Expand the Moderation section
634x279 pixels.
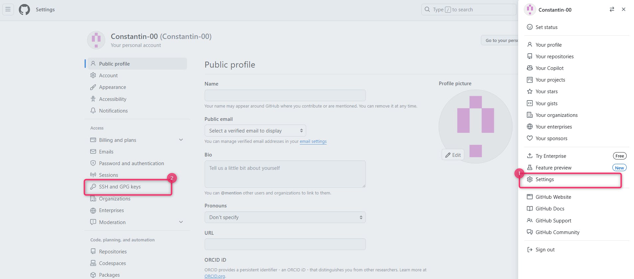pyautogui.click(x=181, y=222)
